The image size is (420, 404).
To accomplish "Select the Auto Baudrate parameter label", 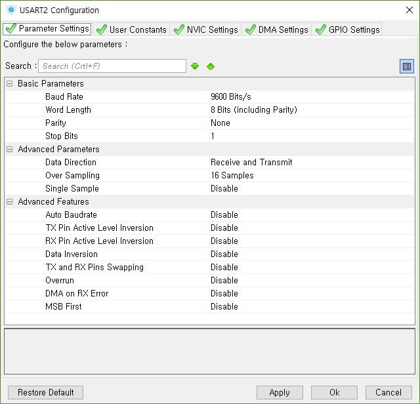I will [x=71, y=214].
